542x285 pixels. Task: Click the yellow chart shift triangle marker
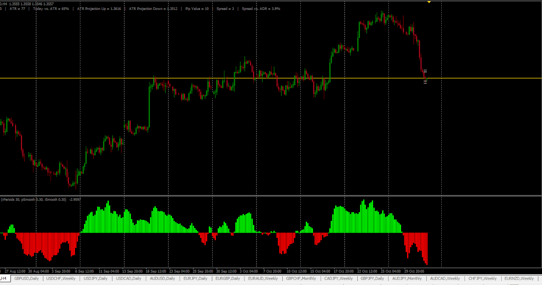click(x=429, y=2)
